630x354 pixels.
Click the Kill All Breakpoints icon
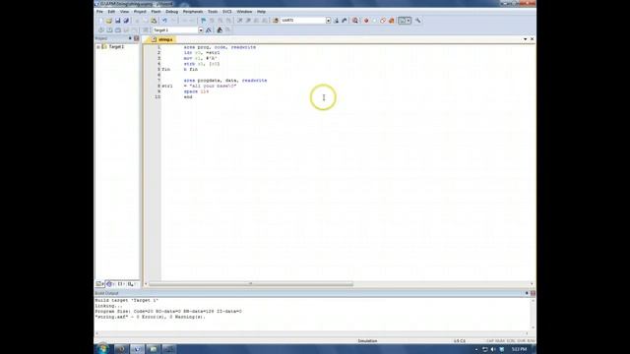[392, 21]
